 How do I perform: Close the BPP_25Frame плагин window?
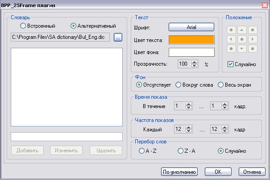265,5
